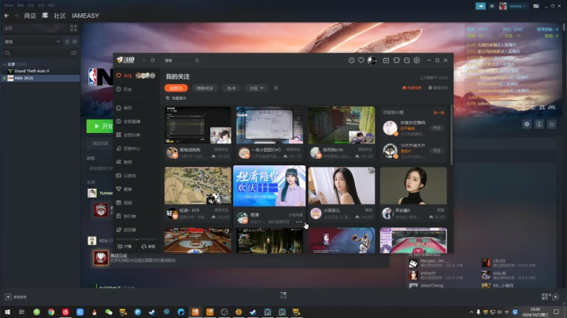Click Steam back arrow at top left
This screenshot has width=567, height=318.
[6, 16]
